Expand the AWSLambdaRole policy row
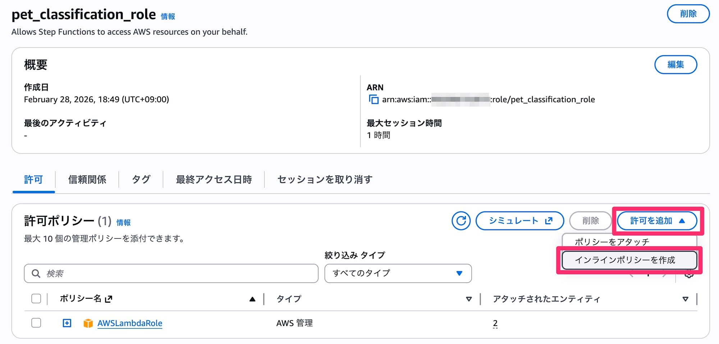Viewport: 719px width, 344px height. [x=67, y=323]
